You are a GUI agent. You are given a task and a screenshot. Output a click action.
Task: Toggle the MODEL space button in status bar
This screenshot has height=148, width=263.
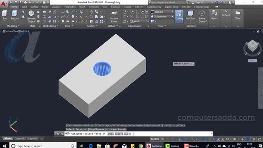[155, 139]
